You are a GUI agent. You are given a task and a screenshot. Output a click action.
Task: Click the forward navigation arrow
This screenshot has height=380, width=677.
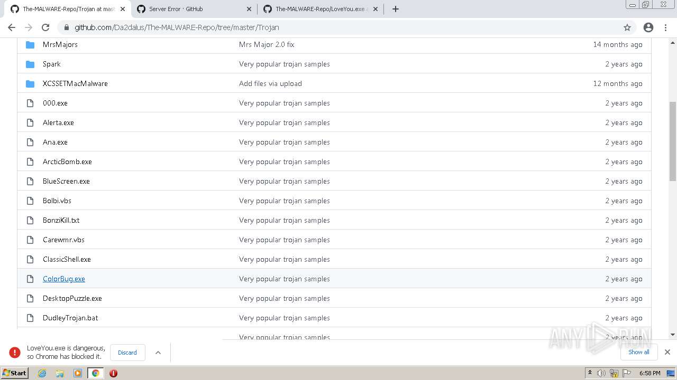click(29, 27)
